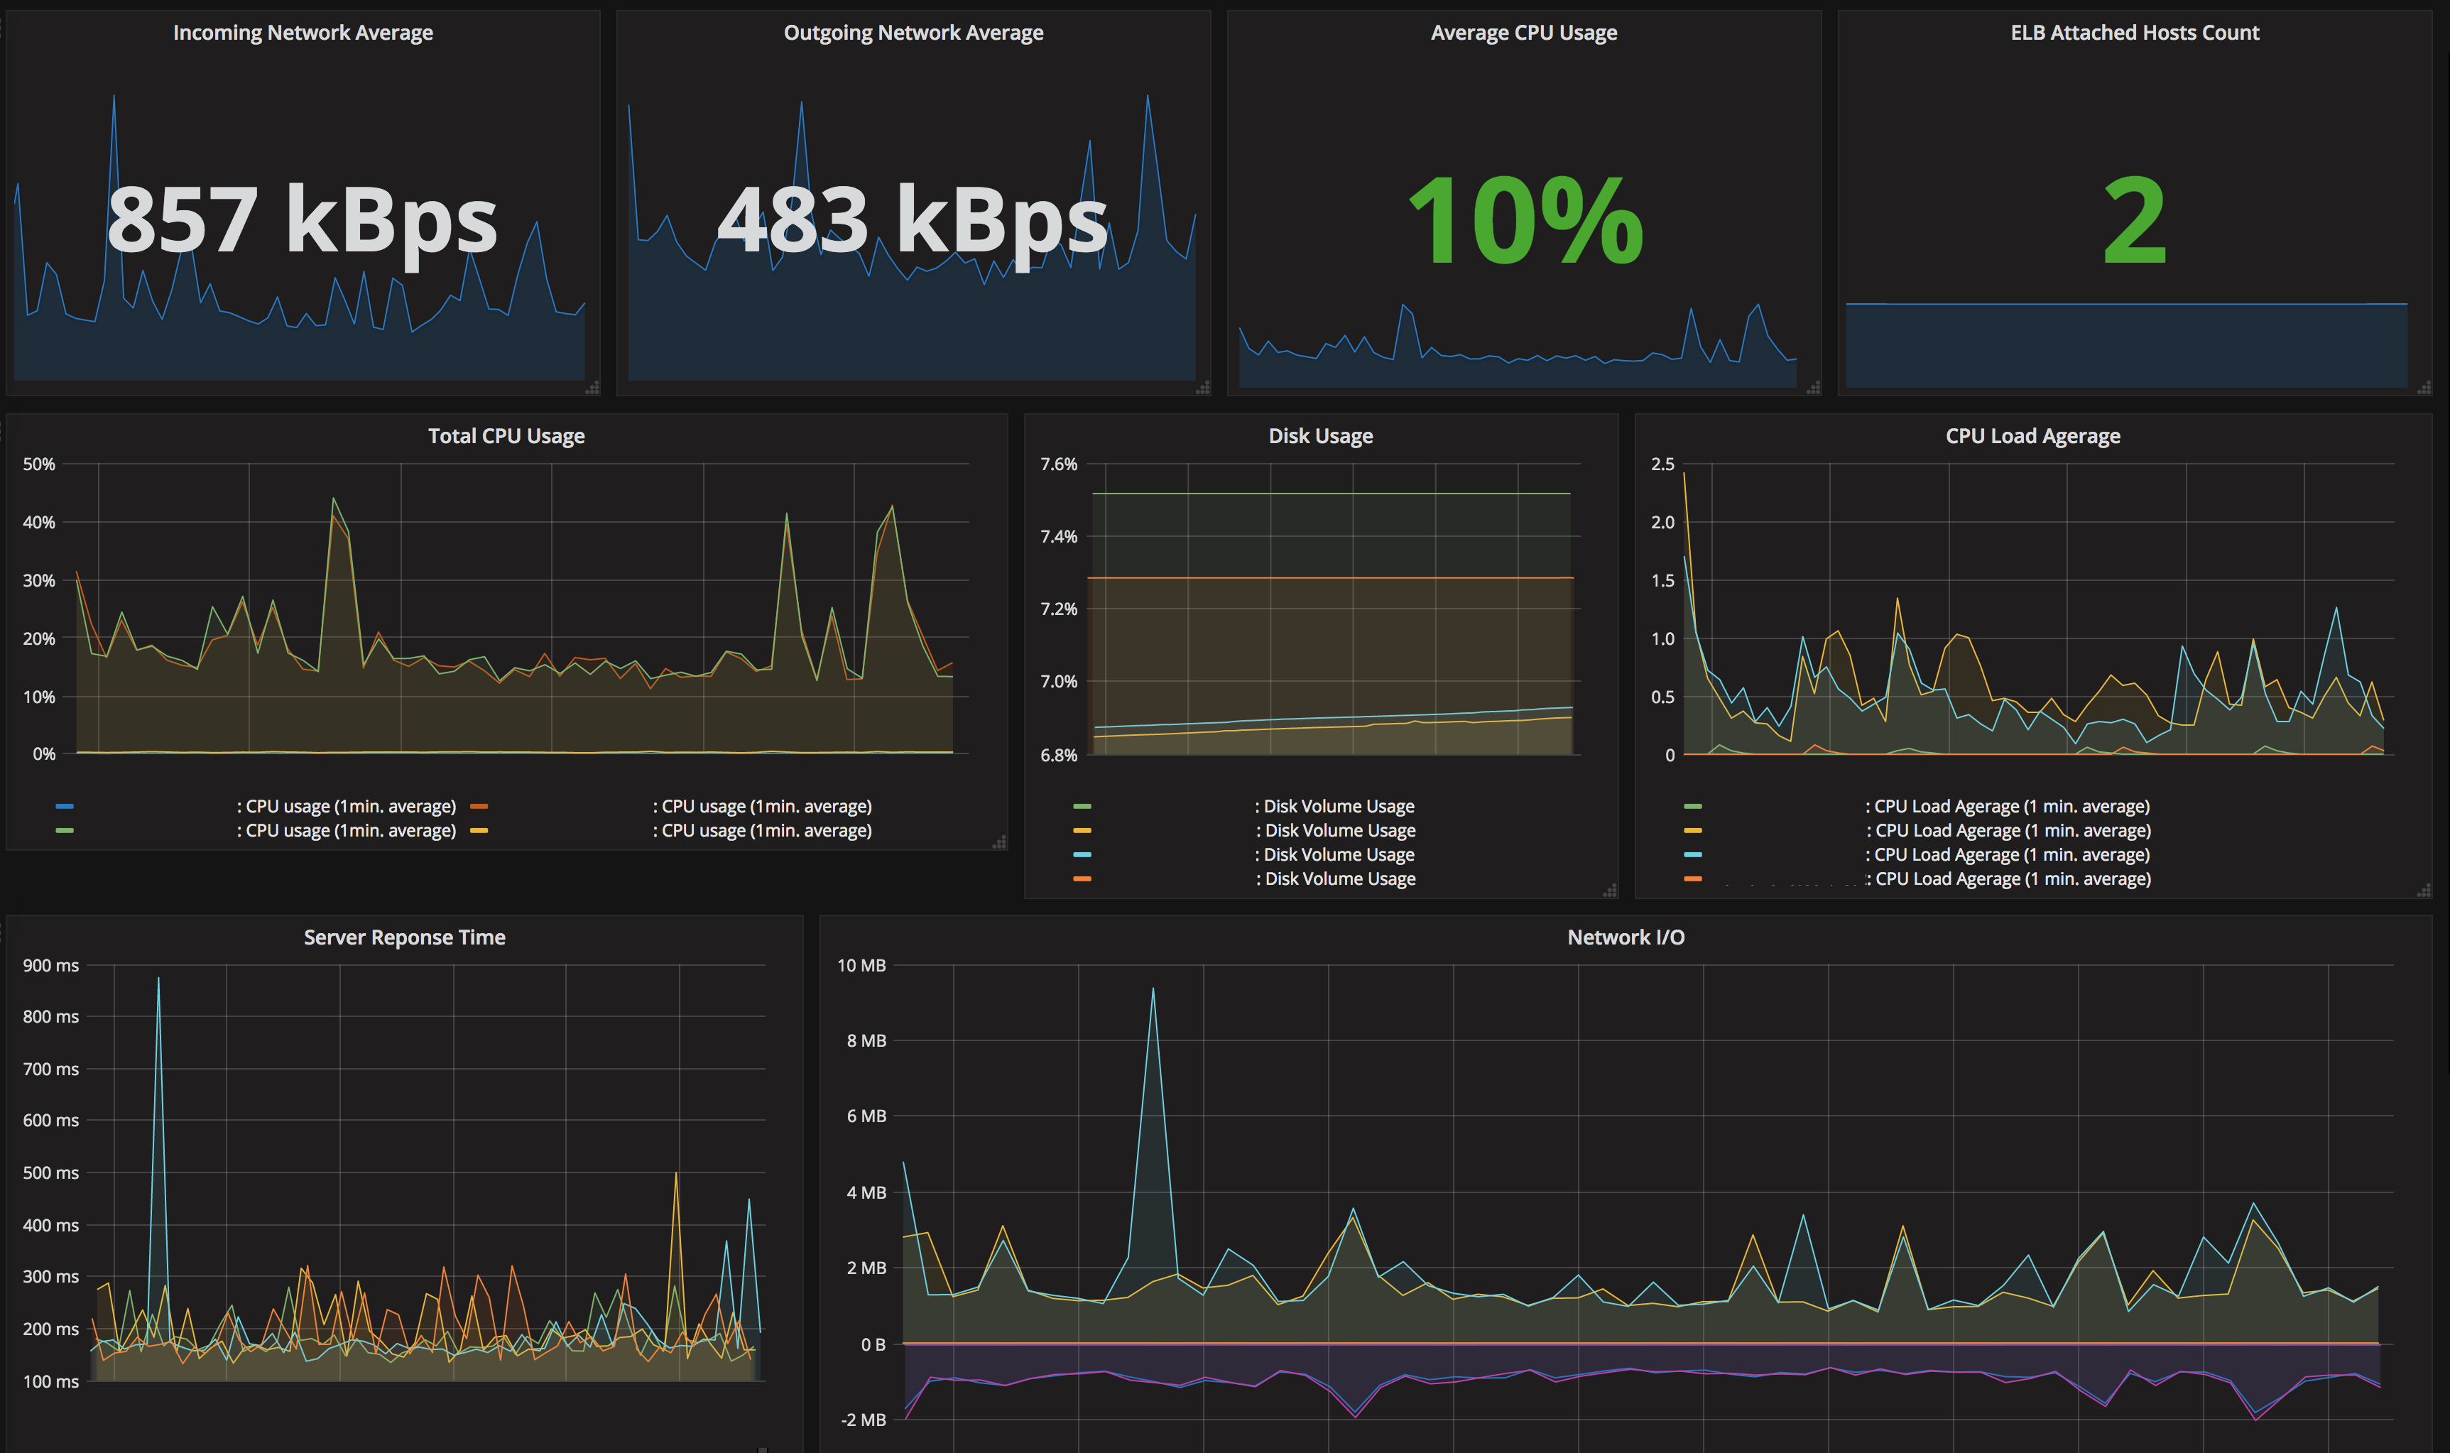Click the ELB Attached Hosts Count title

tap(2135, 32)
